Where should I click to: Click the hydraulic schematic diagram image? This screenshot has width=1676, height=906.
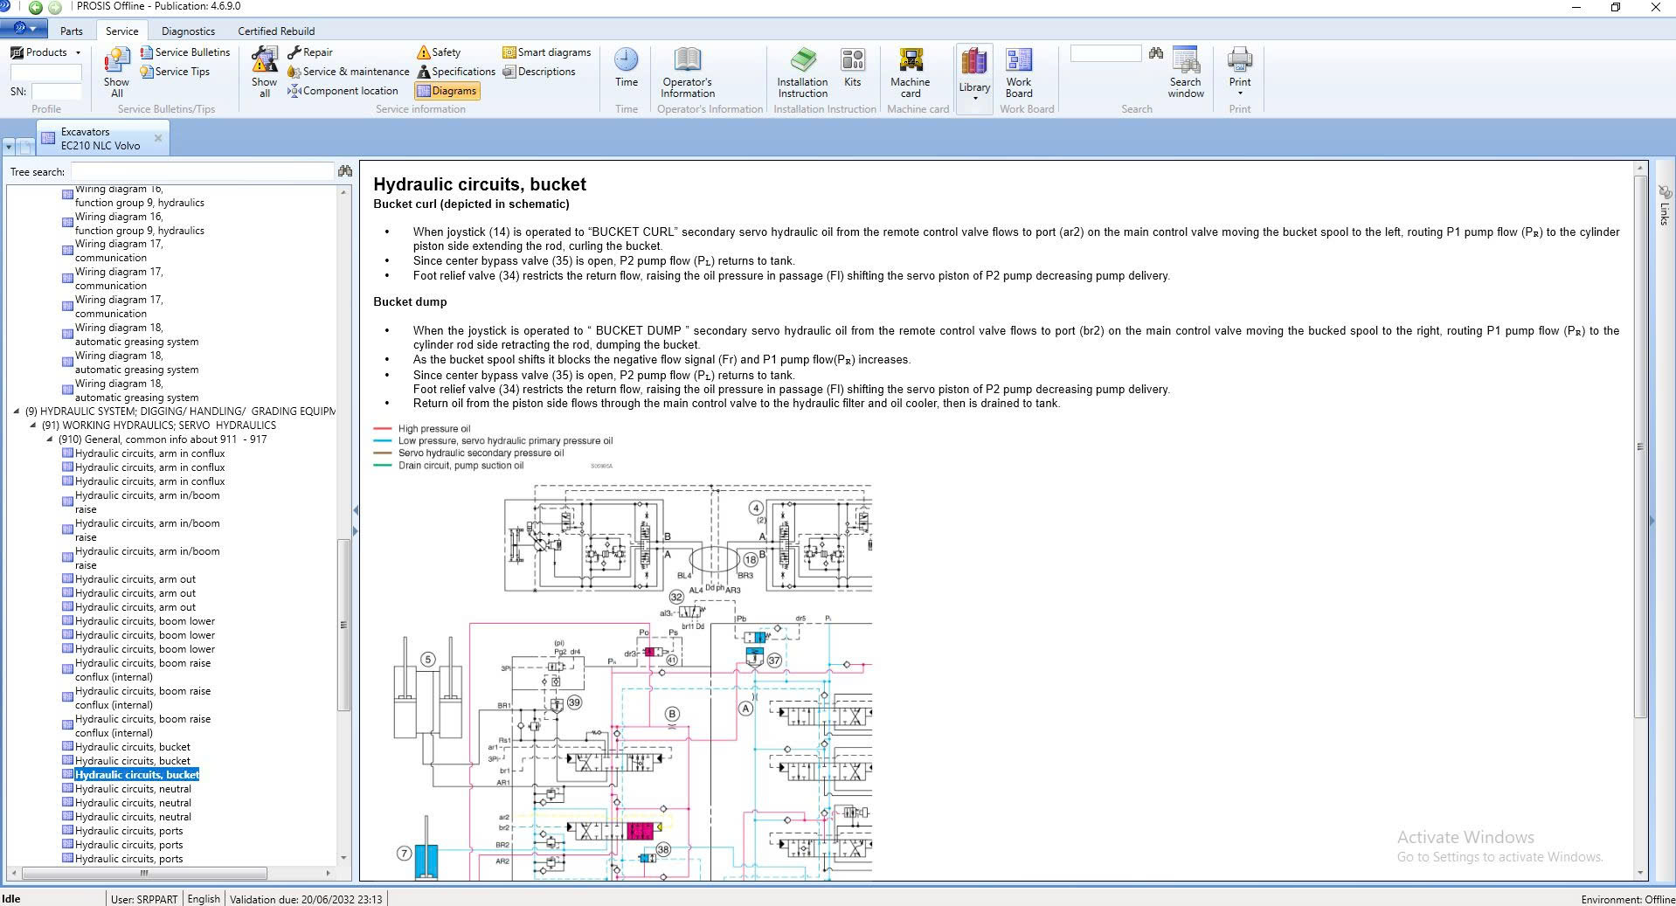(623, 681)
